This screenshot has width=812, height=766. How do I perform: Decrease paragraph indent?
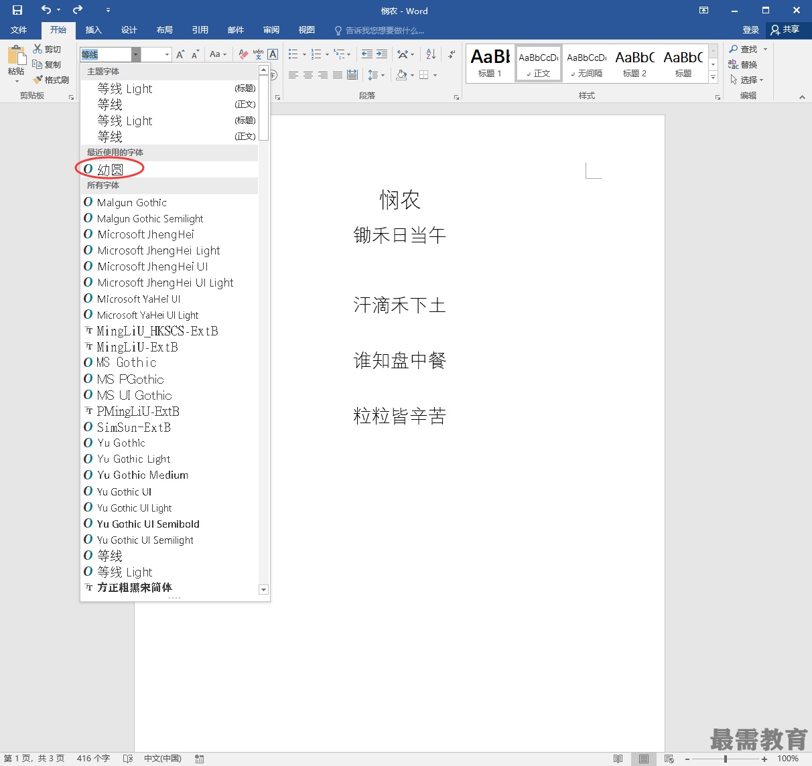click(x=366, y=54)
